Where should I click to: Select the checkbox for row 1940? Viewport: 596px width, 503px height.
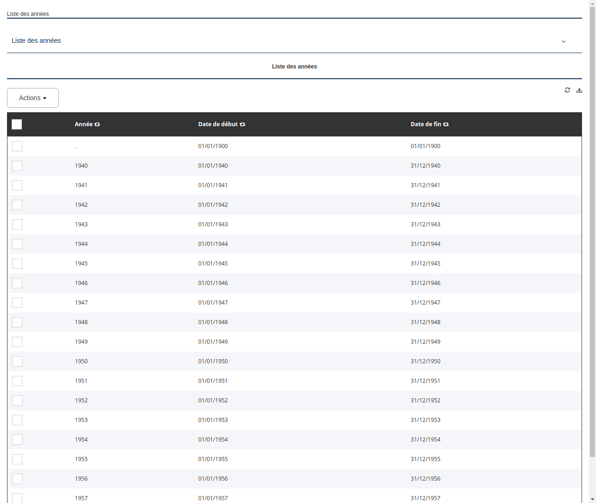click(17, 166)
